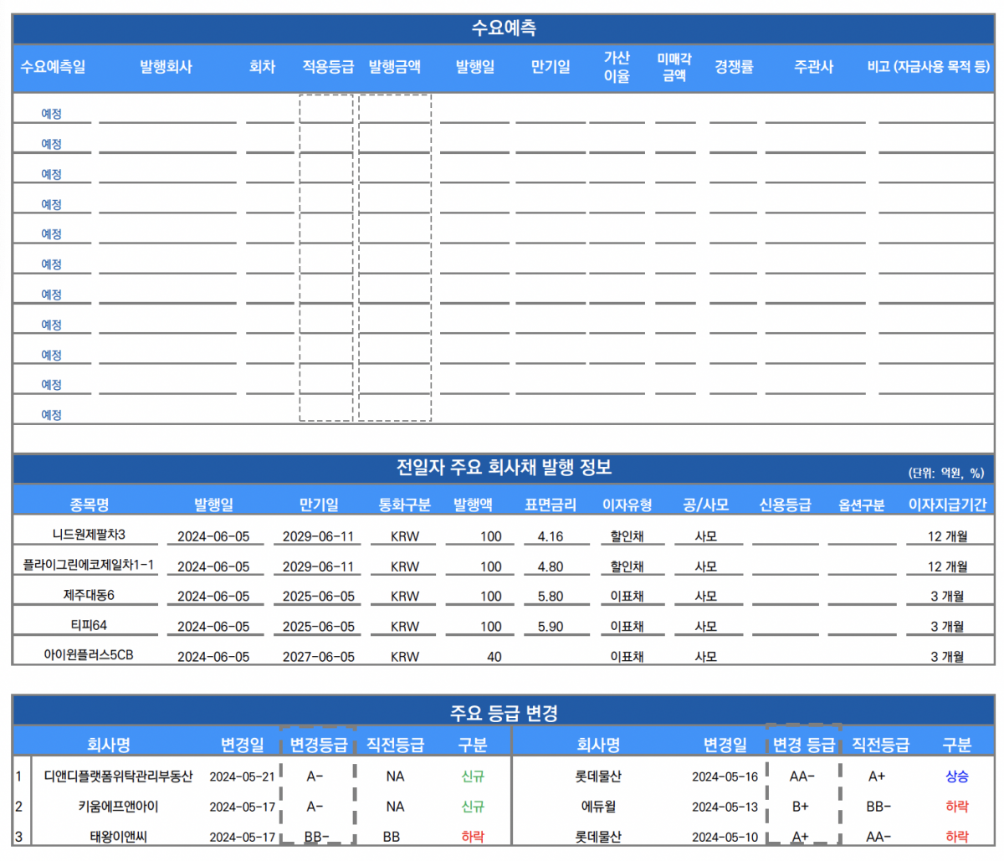1004x861 pixels.
Task: Click the 5.90 coupon rate for 티피64
Action: 551,627
